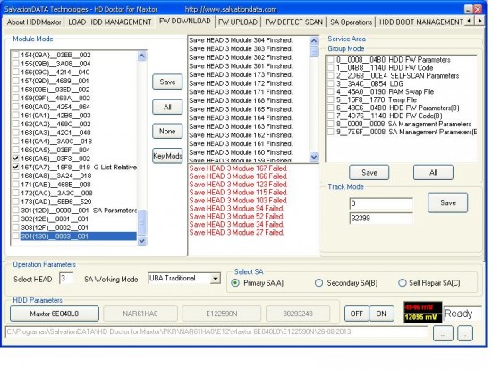The height and width of the screenshot is (370, 492).
Task: Click the browse path button beside the folder path
Action: [x=443, y=334]
